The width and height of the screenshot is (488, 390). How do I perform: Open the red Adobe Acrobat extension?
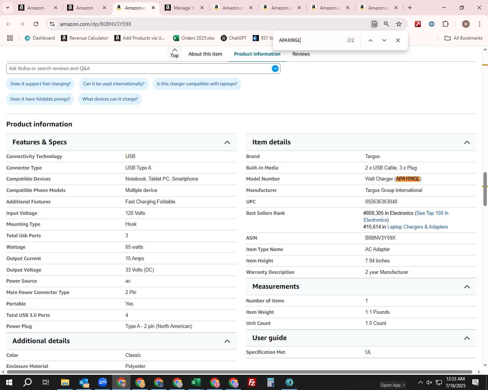pos(418,24)
